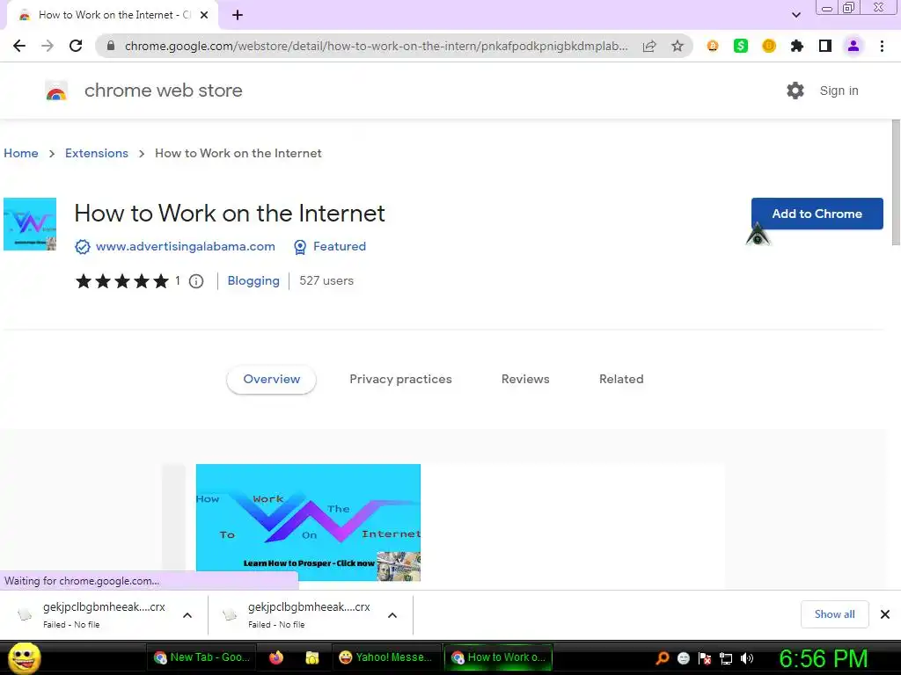Click the volume speaker tray icon
The height and width of the screenshot is (675, 901).
(746, 658)
